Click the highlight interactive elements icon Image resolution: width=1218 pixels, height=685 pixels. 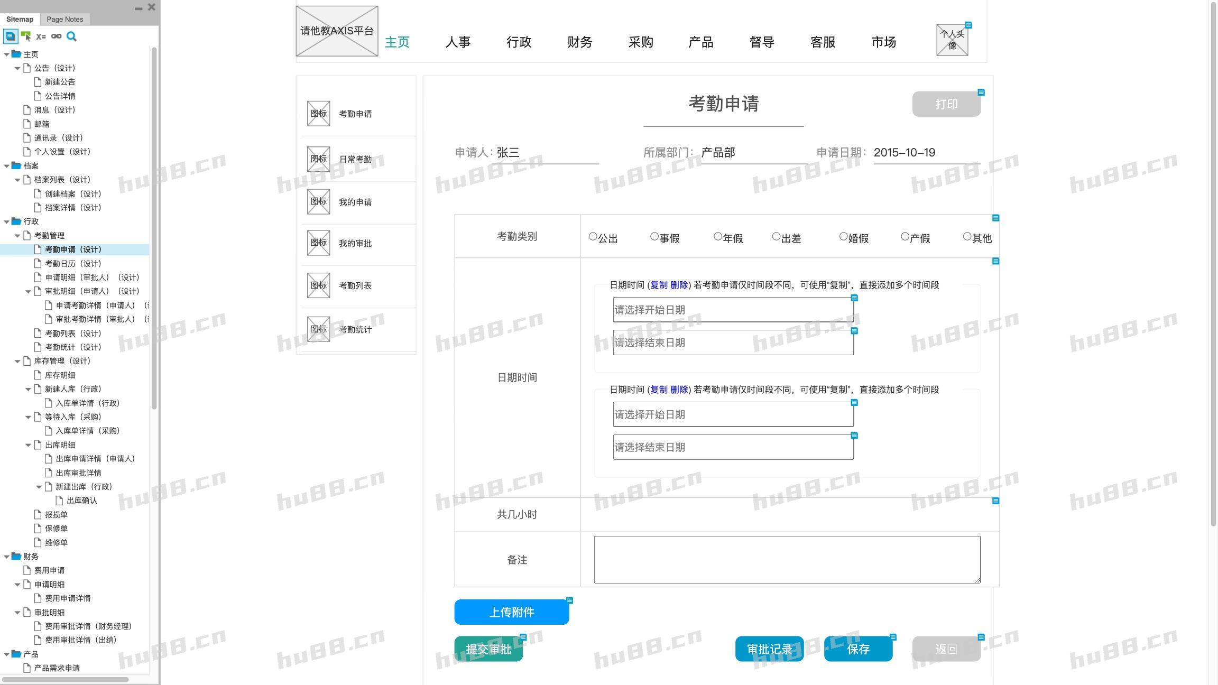pos(26,36)
